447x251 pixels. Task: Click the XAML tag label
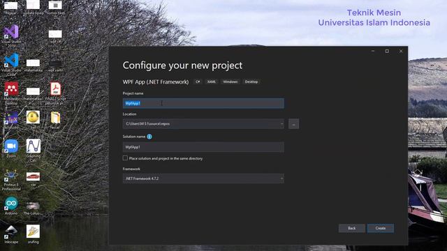click(x=212, y=82)
